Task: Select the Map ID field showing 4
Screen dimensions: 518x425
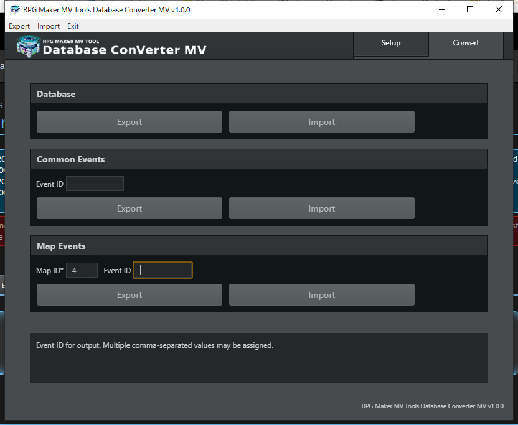Action: point(82,270)
